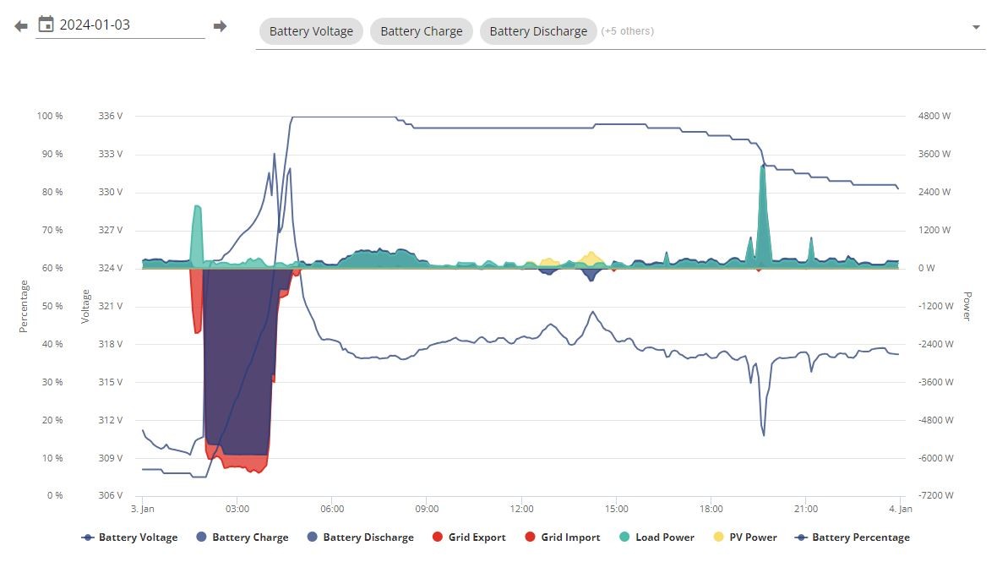
Task: Click the 18:00 time axis label
Action: pos(711,509)
